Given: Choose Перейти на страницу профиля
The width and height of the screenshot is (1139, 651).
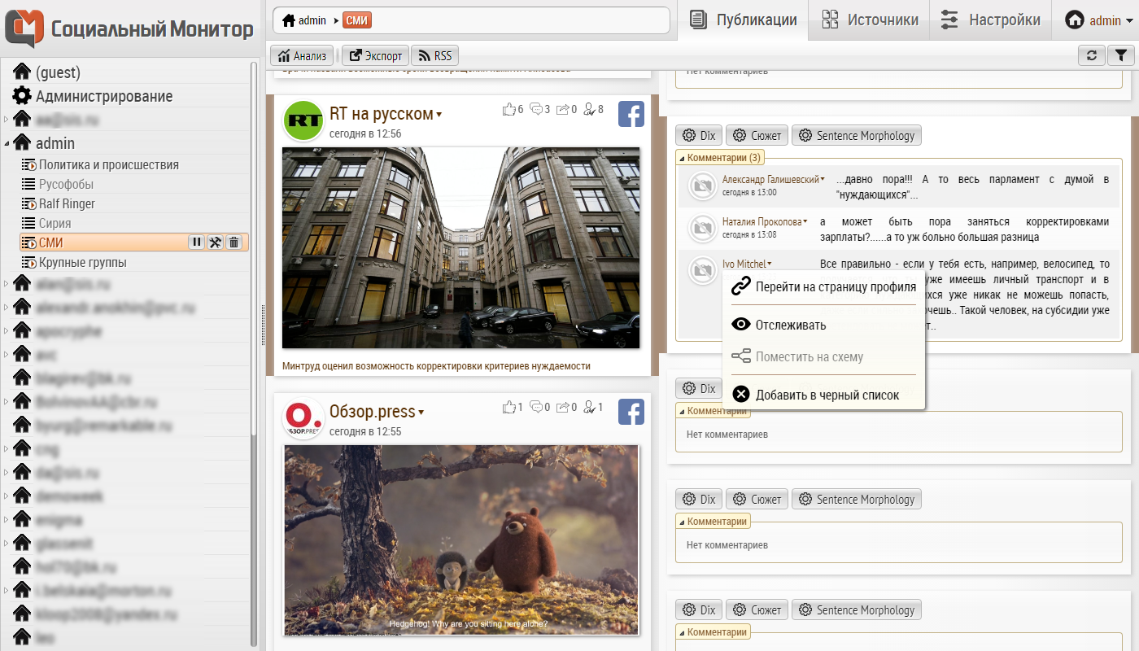Looking at the screenshot, I should [x=823, y=286].
